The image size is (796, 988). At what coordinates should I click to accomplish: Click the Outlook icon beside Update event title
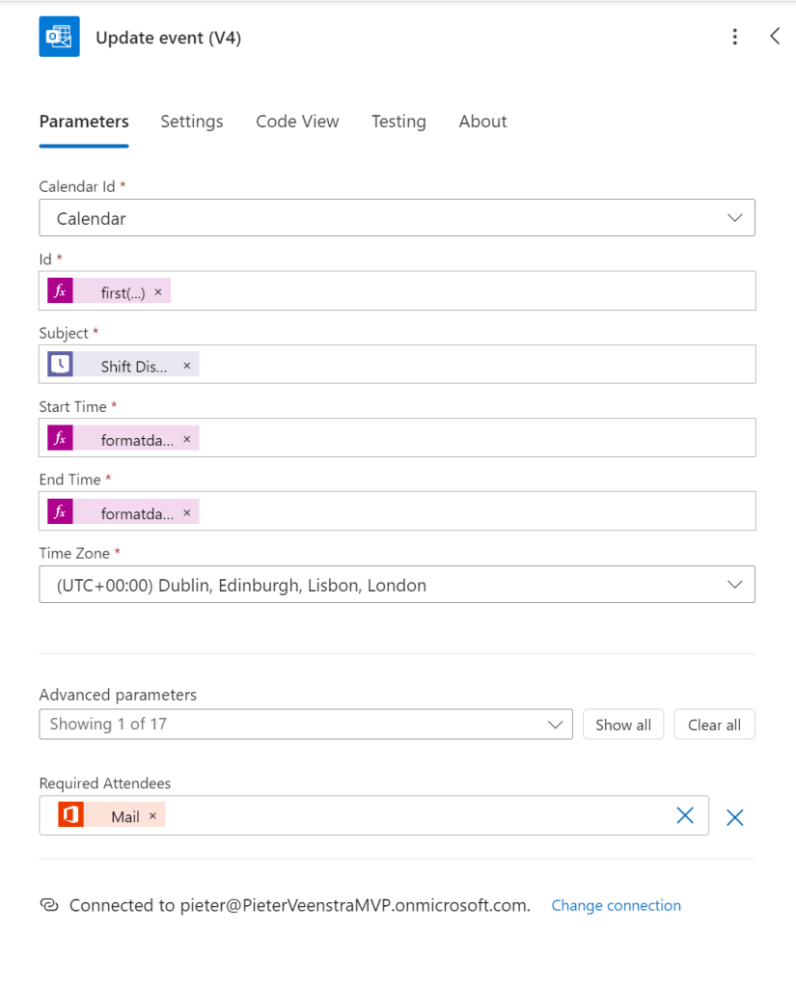tap(59, 38)
